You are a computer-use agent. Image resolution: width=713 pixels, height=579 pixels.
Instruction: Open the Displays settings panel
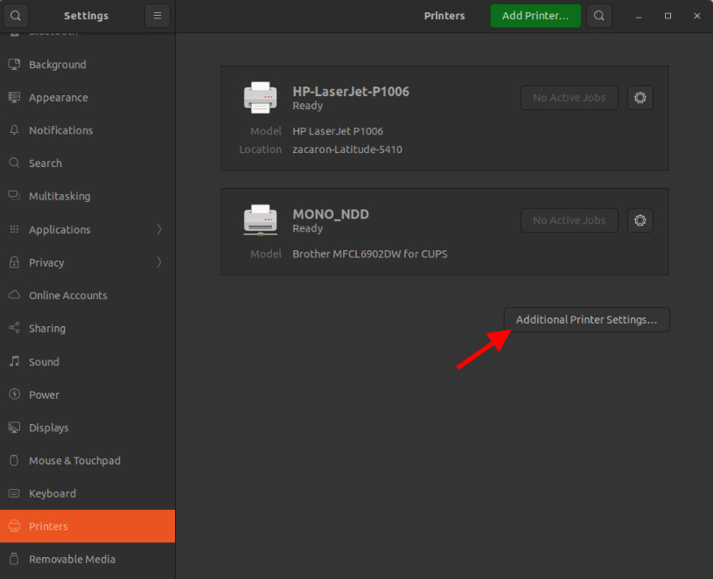point(48,428)
